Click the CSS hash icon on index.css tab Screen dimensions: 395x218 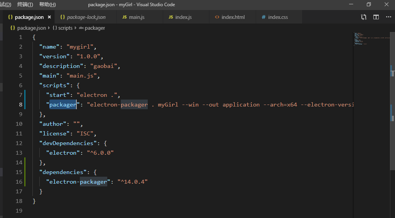(x=263, y=17)
